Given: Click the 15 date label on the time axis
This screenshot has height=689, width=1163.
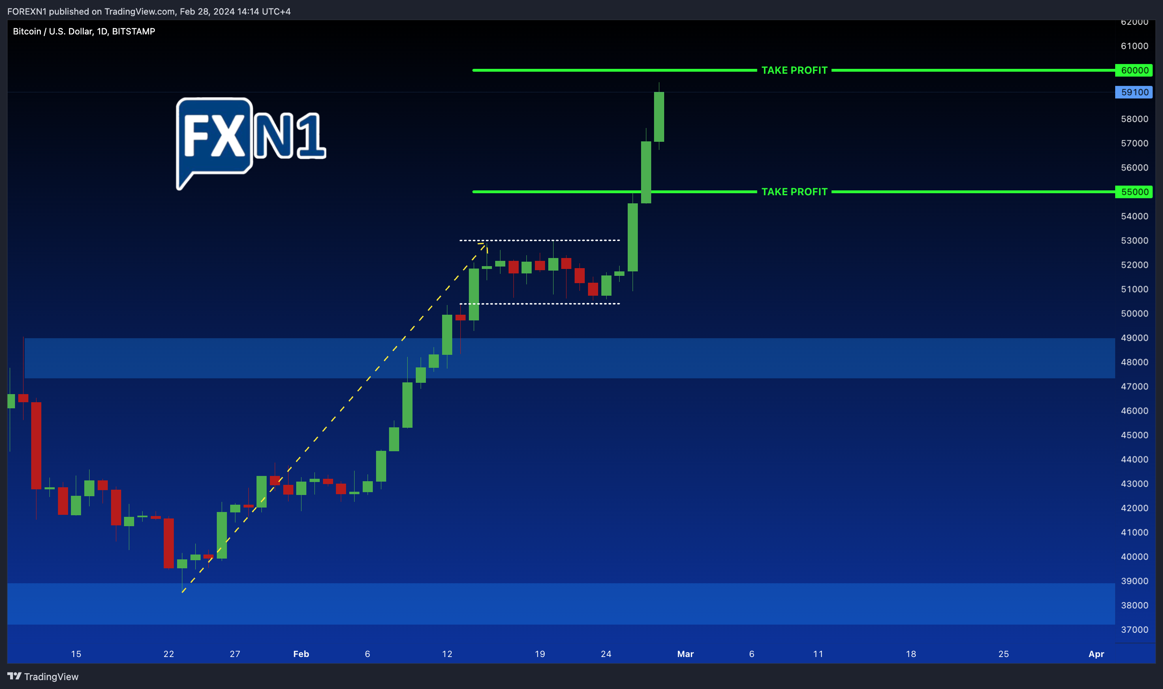Looking at the screenshot, I should [x=76, y=654].
